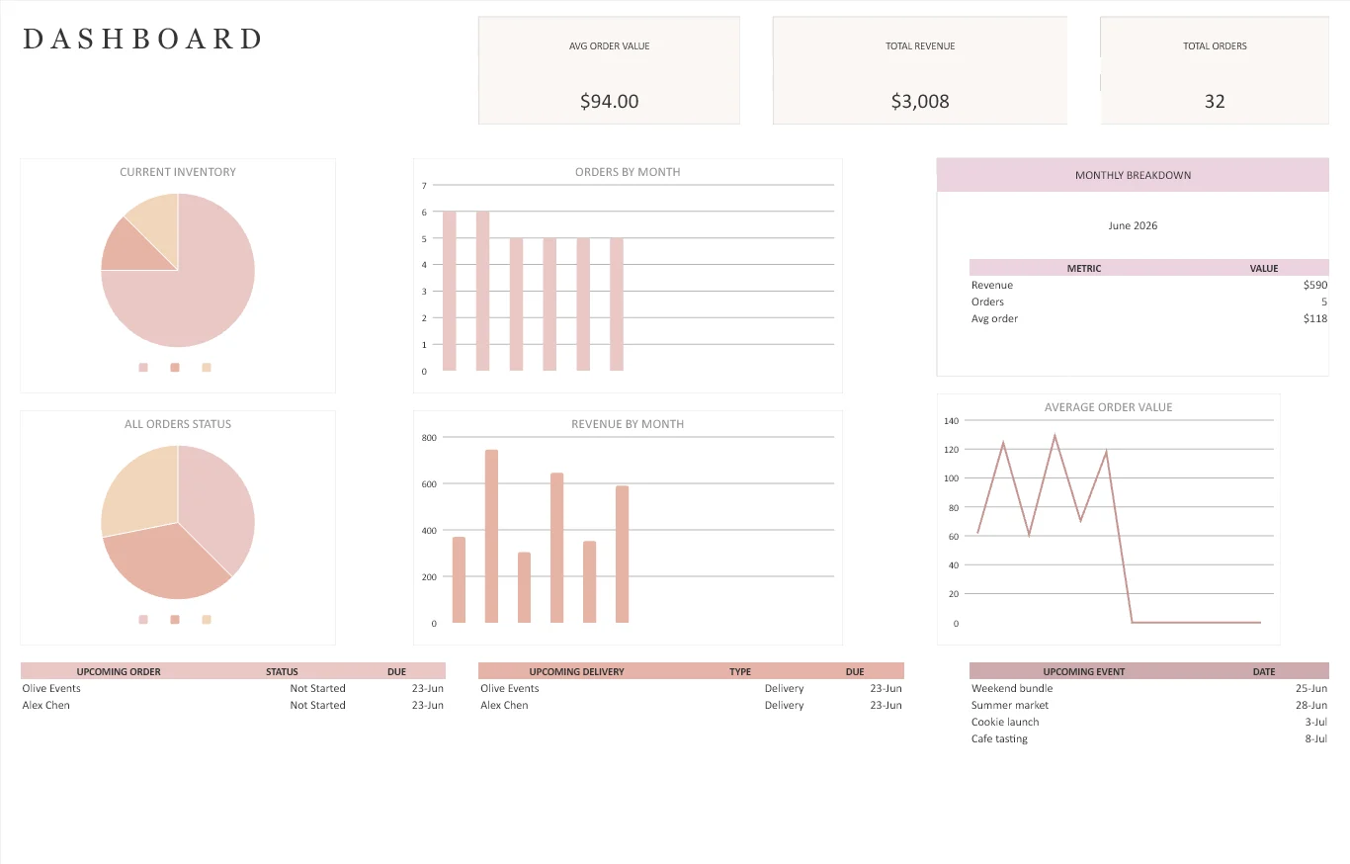
Task: Select the 3-Jul event date
Action: tap(1315, 722)
